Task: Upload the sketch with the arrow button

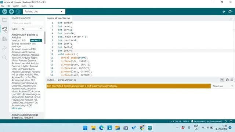Action: tap(11, 11)
